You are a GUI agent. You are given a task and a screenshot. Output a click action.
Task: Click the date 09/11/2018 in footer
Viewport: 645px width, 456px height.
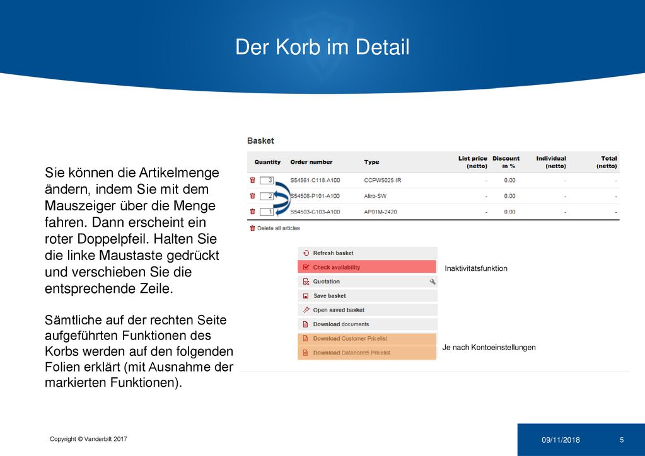[561, 440]
